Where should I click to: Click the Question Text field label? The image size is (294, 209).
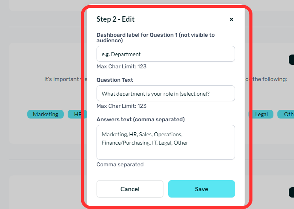click(x=115, y=80)
